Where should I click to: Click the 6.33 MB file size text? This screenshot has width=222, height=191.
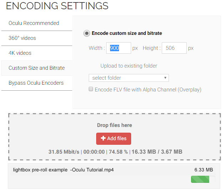(203, 170)
